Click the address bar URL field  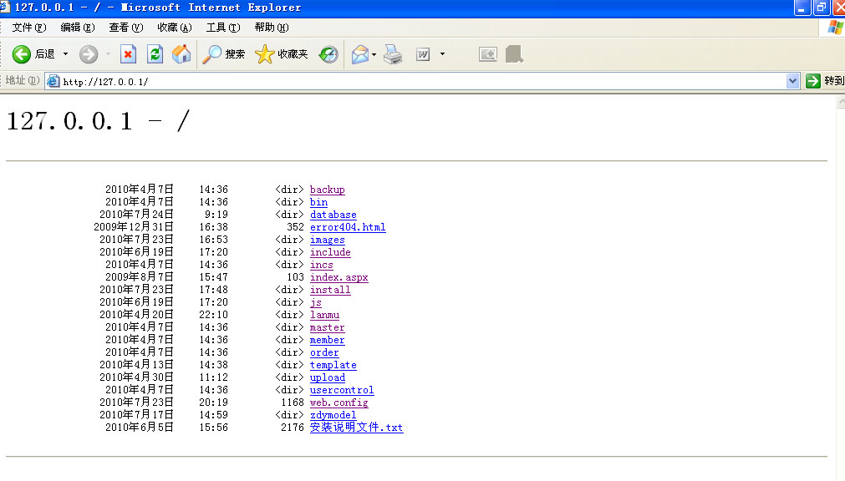(418, 81)
